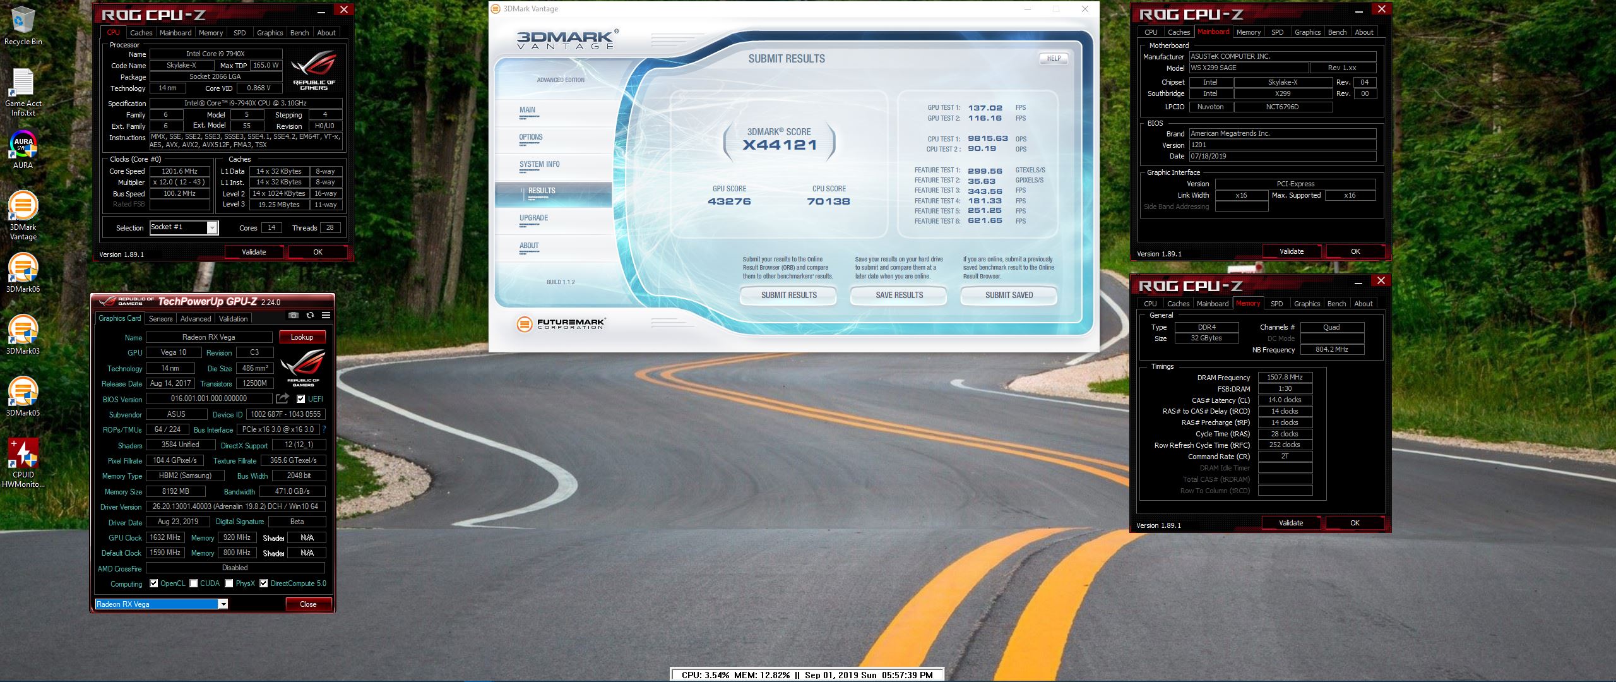1616x682 pixels.
Task: Click SUBMIT RESULTS button
Action: point(788,295)
